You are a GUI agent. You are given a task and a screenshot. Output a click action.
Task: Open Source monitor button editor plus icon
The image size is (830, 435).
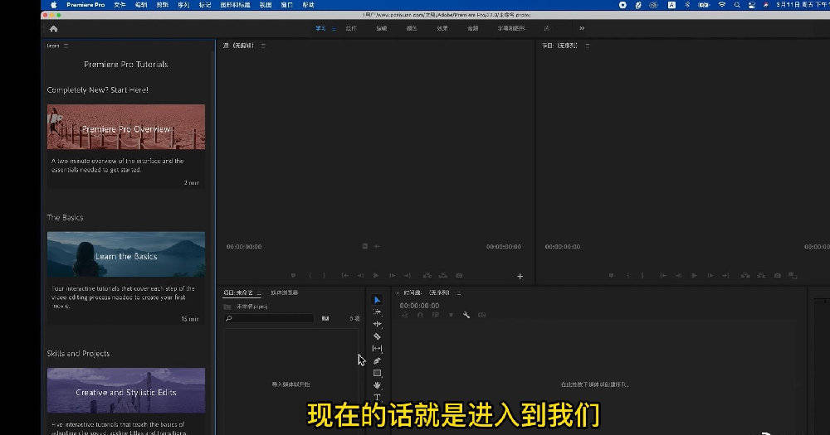point(520,276)
